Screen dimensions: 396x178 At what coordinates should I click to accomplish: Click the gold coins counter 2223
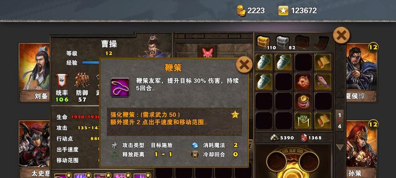(251, 11)
